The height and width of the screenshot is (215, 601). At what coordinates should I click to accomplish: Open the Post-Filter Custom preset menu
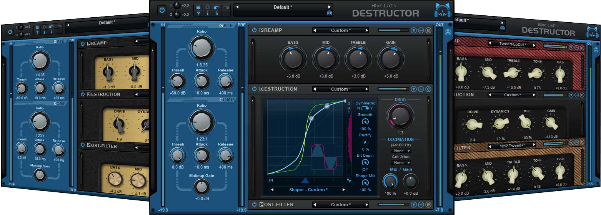340,205
